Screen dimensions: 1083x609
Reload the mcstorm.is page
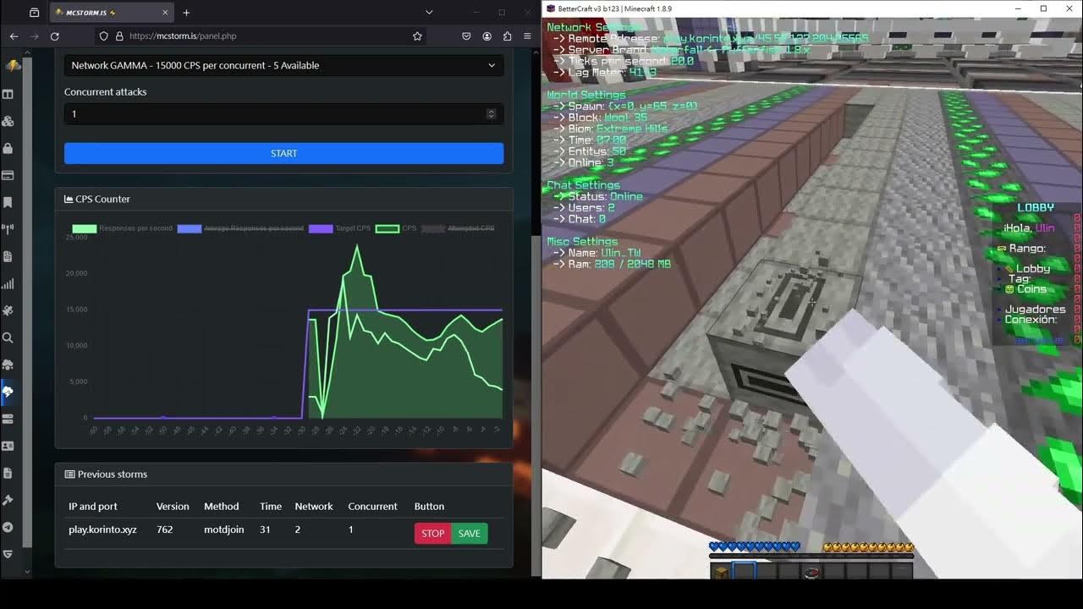55,36
